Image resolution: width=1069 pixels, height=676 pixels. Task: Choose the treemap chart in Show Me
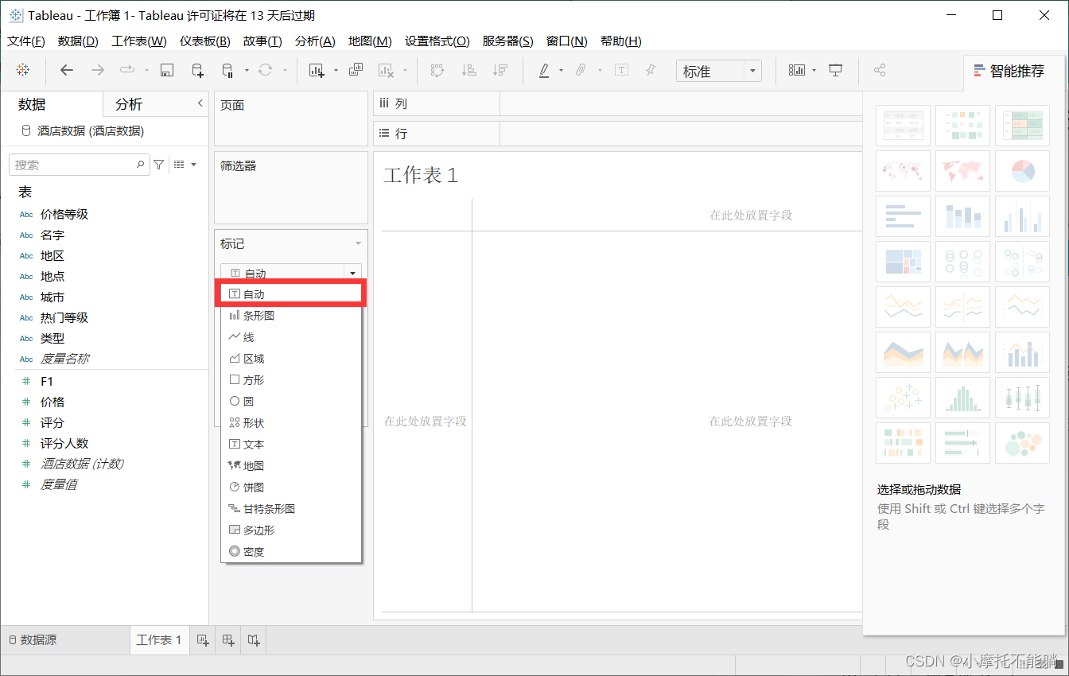[903, 262]
